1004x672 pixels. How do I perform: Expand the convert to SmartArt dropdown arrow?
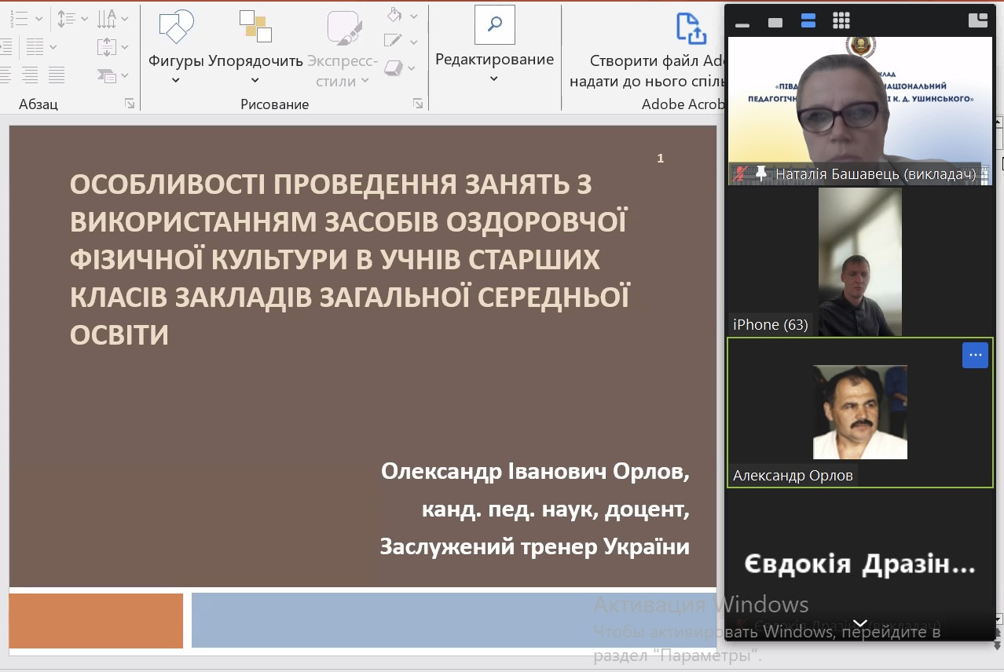tap(126, 76)
